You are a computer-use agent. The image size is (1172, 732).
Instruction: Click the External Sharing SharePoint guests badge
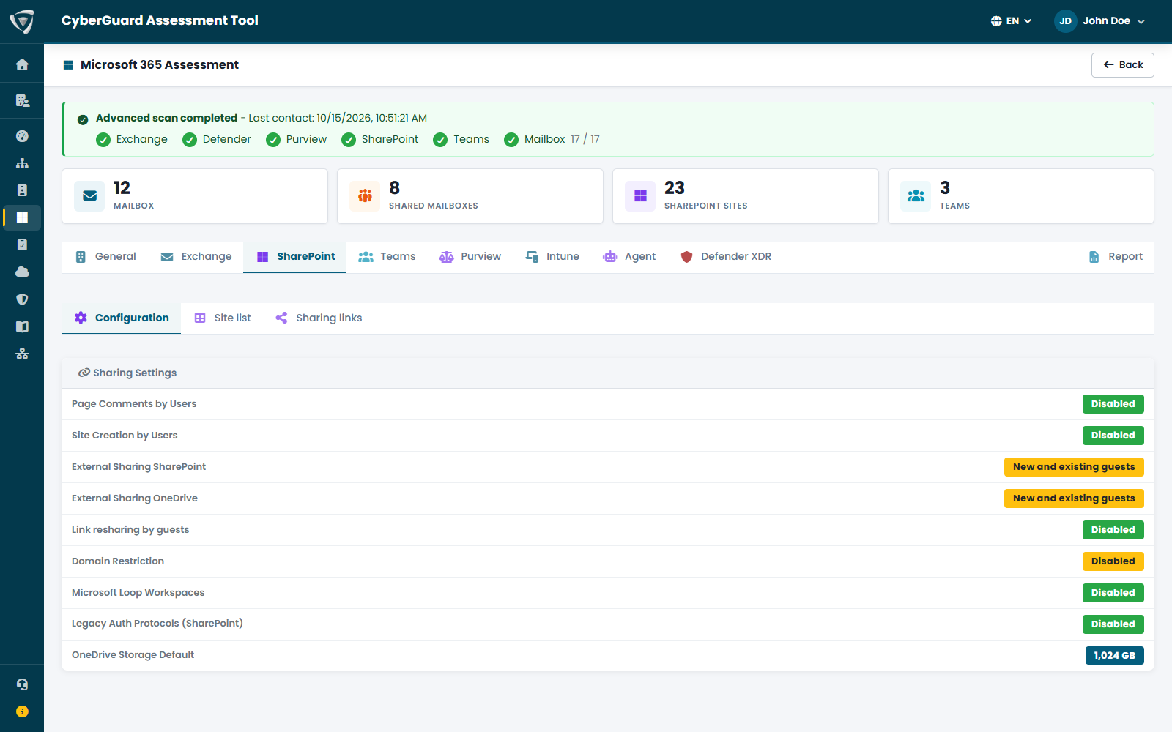tap(1074, 467)
